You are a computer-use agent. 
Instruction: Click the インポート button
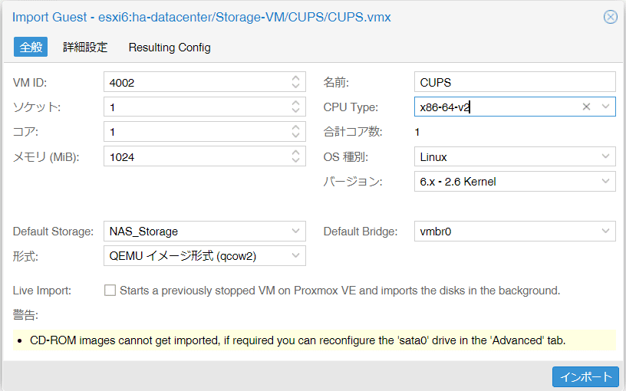coord(585,376)
